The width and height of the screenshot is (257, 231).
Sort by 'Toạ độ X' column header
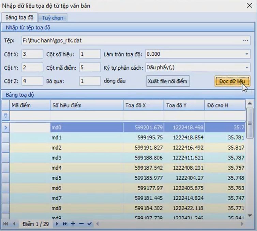point(143,106)
